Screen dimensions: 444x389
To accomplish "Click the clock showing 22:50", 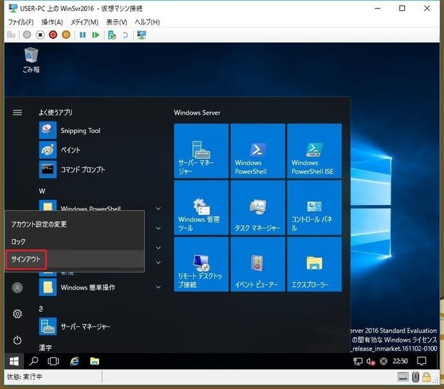I will tap(401, 361).
